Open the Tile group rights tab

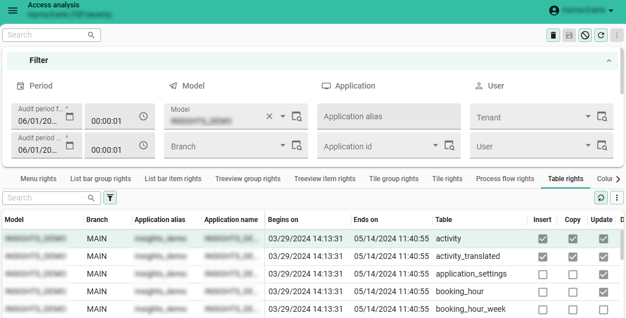(x=394, y=178)
